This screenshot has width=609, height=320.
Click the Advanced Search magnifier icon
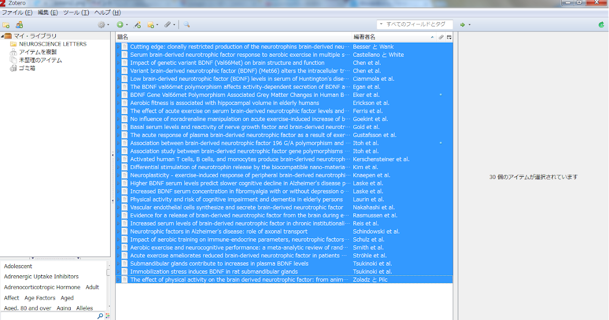click(187, 24)
